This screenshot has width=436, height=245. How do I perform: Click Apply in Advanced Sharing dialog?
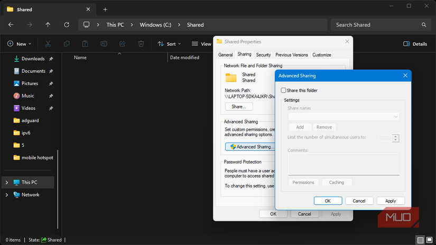(x=391, y=201)
